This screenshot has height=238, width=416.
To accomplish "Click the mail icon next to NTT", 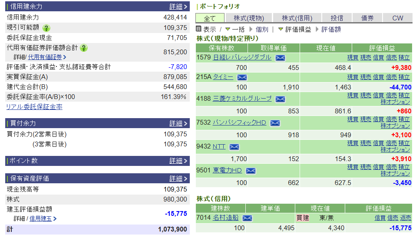I will point(234,147).
